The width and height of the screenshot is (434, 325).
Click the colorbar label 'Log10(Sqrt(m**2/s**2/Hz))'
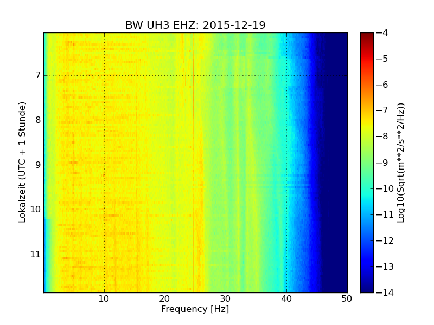tap(401, 163)
